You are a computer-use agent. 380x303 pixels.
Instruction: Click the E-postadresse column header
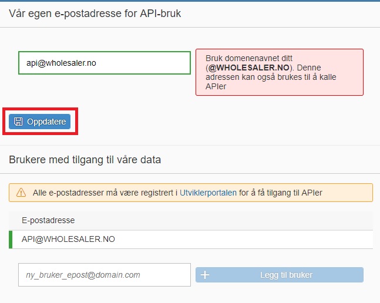48,220
